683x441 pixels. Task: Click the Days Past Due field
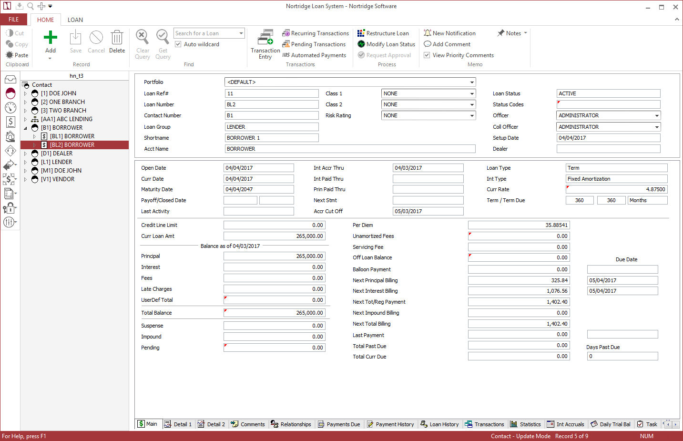pyautogui.click(x=622, y=356)
